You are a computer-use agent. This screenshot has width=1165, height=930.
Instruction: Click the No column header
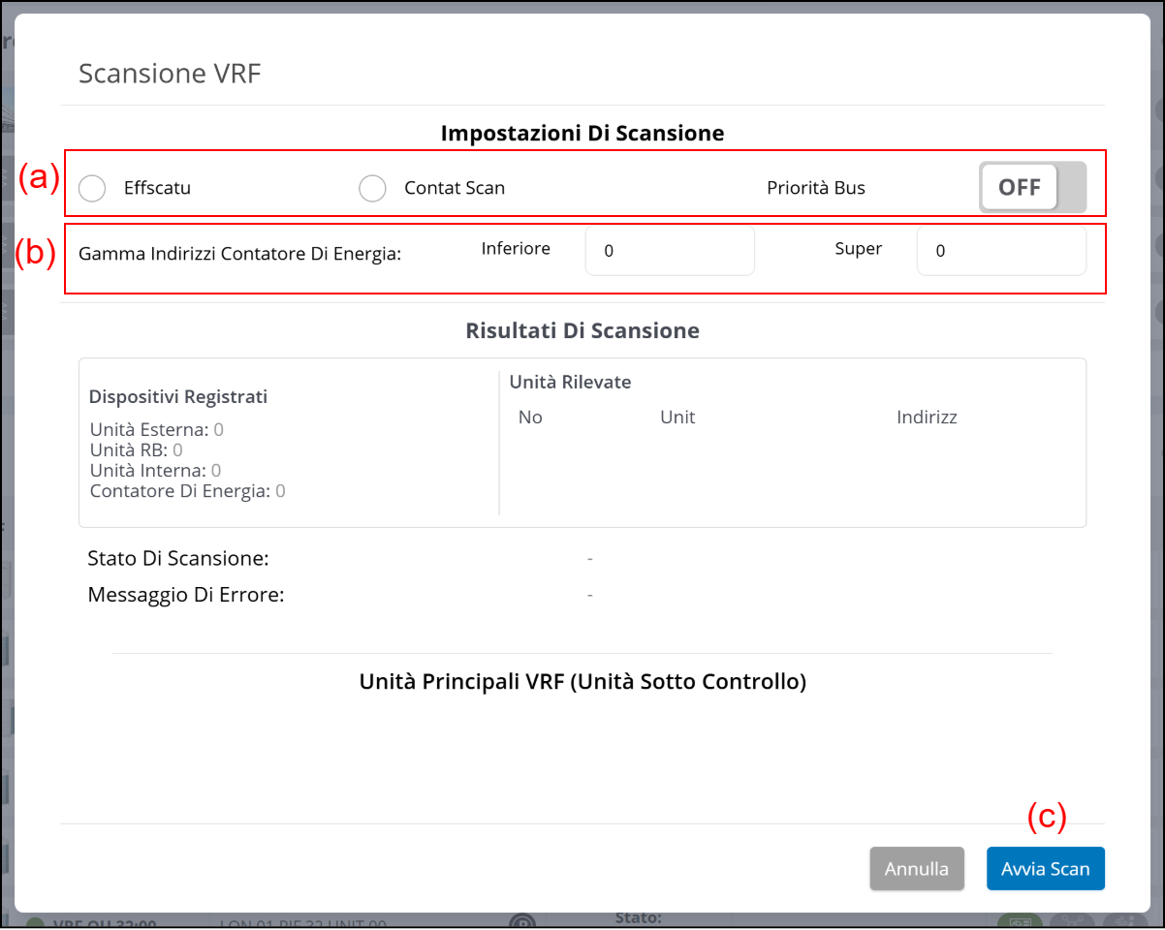coord(530,418)
